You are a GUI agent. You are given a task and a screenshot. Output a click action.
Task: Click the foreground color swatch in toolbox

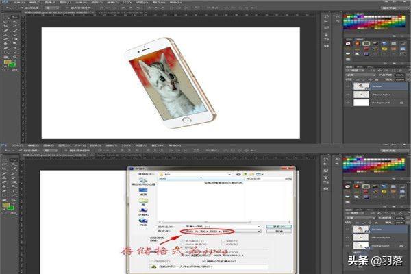pos(6,61)
